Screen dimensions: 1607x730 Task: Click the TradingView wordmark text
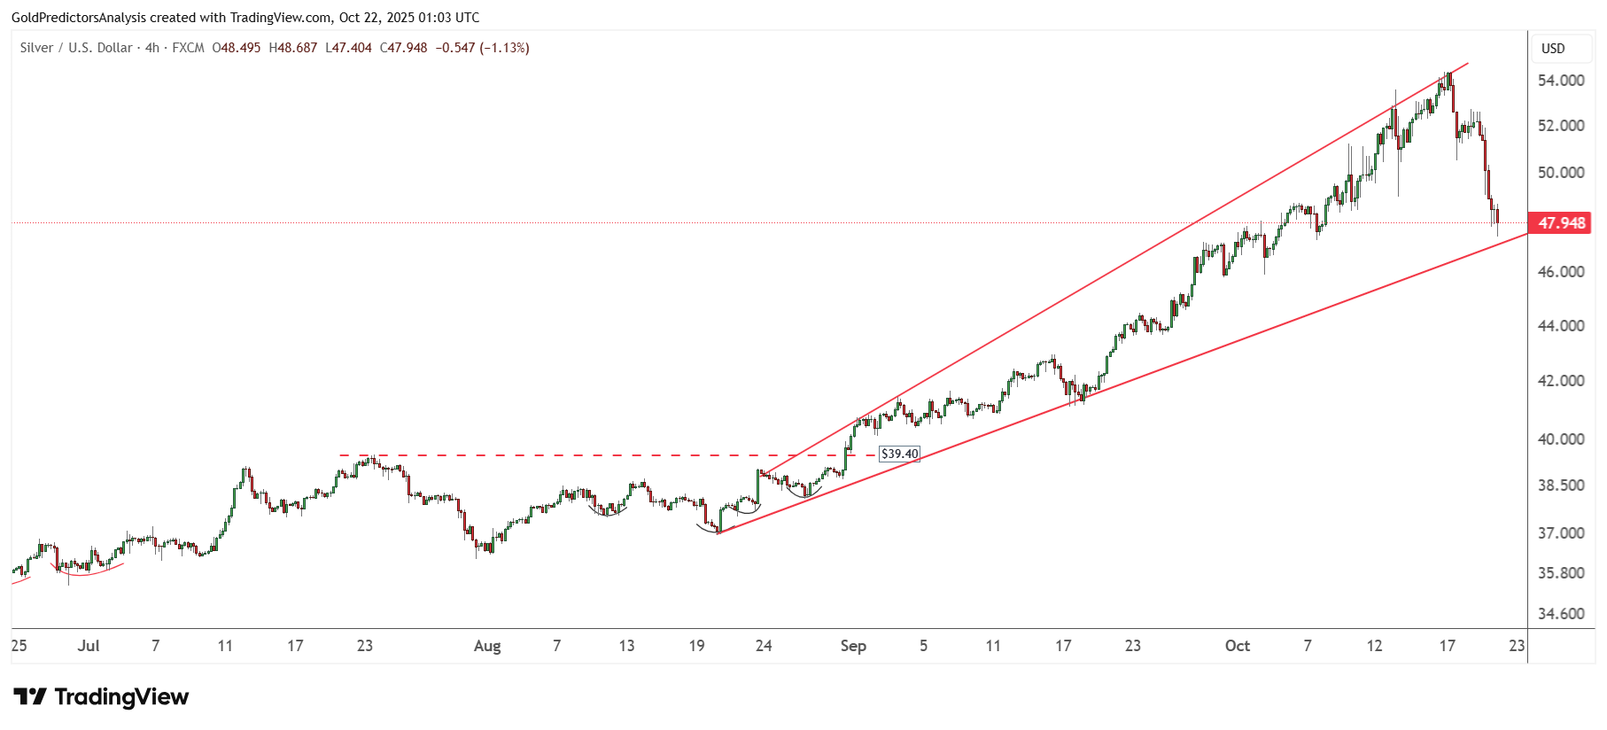pyautogui.click(x=121, y=697)
